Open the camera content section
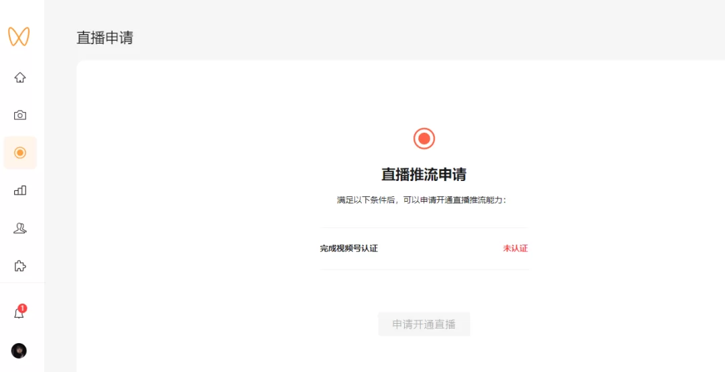The height and width of the screenshot is (372, 725). (20, 115)
